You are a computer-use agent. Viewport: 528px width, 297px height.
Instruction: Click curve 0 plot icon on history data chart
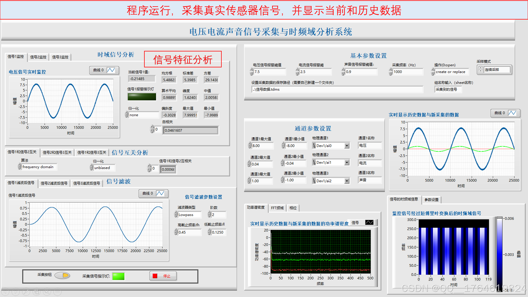click(x=512, y=113)
